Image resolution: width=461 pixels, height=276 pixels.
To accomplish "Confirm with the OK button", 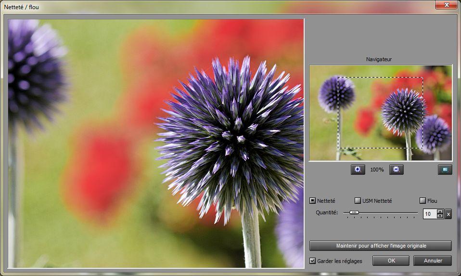I will pos(391,261).
